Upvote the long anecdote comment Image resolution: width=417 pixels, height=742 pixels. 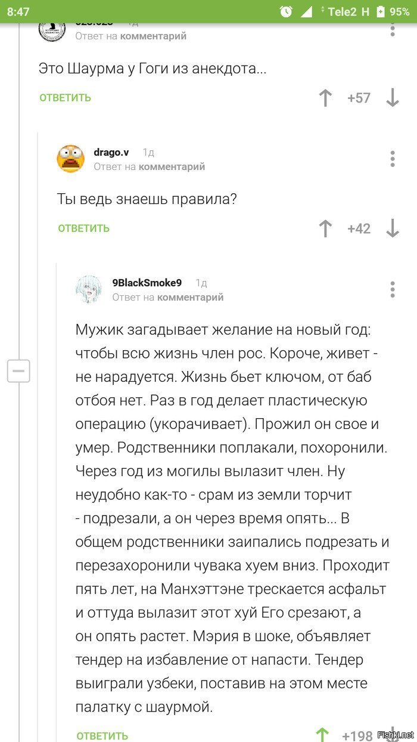point(322,733)
